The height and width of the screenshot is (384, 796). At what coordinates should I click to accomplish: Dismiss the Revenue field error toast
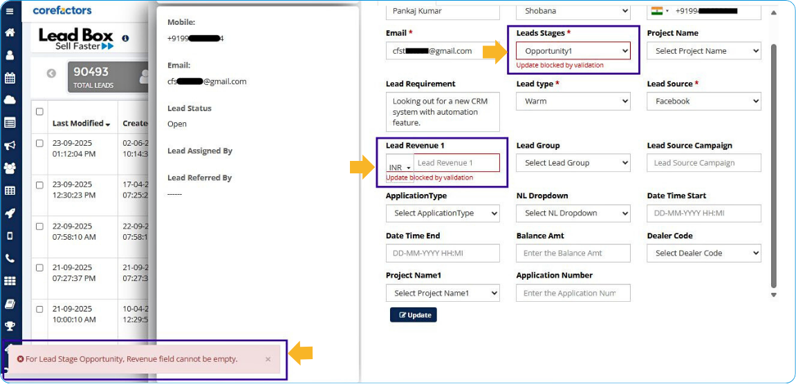pos(268,359)
